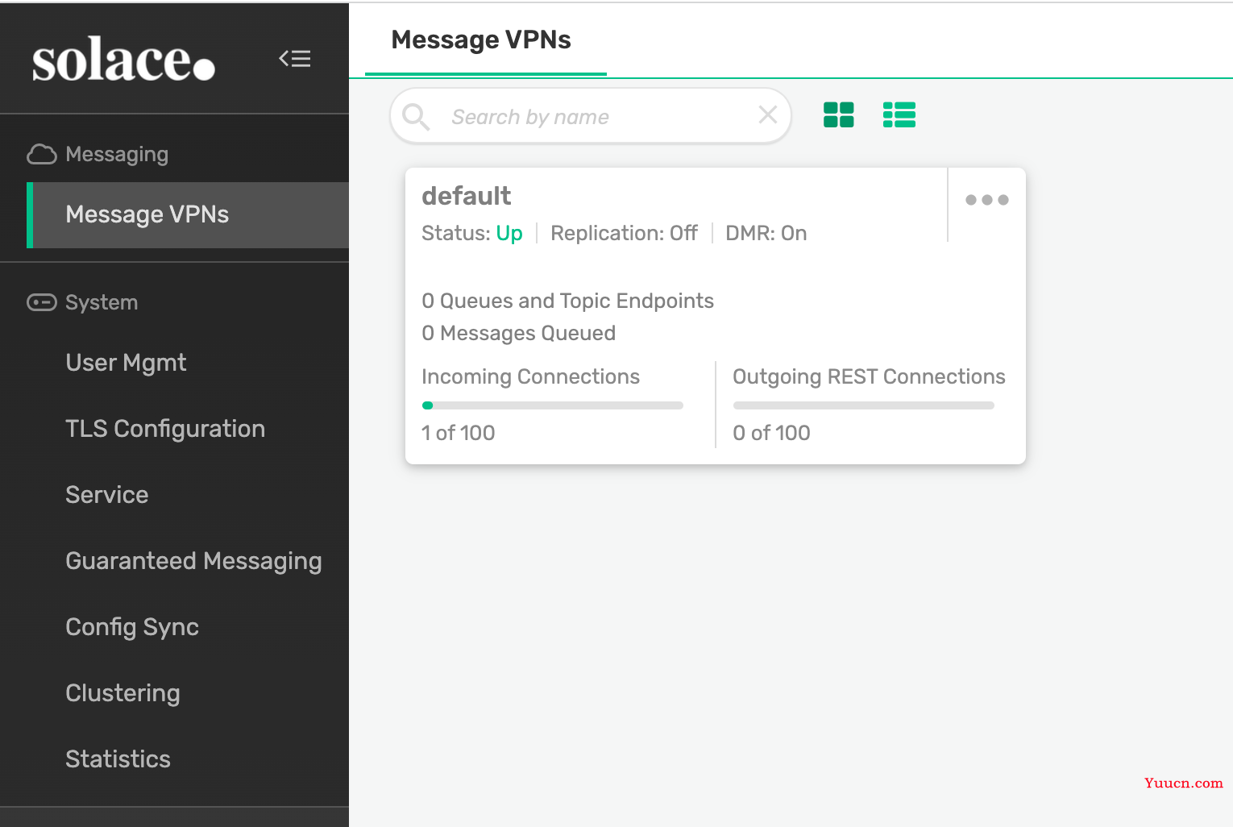Open Statistics page
Image resolution: width=1233 pixels, height=827 pixels.
tap(118, 759)
